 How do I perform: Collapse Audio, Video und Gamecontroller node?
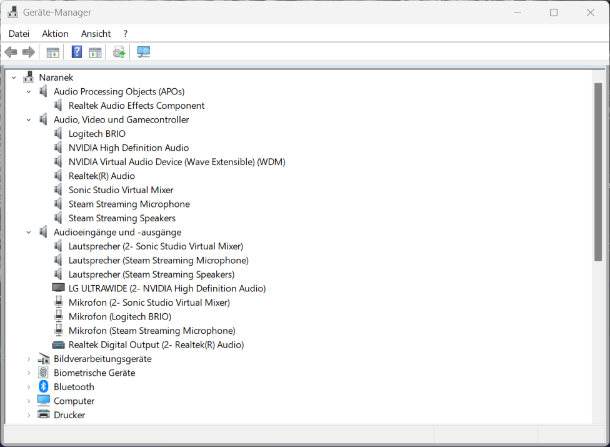(x=29, y=119)
